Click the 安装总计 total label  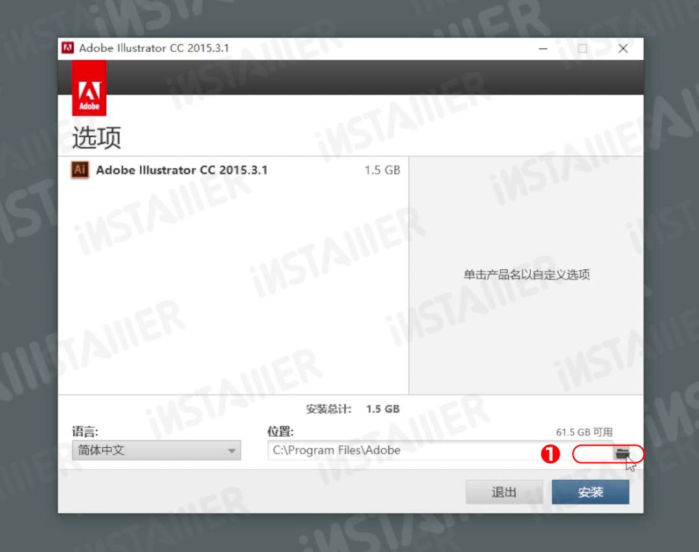(329, 409)
